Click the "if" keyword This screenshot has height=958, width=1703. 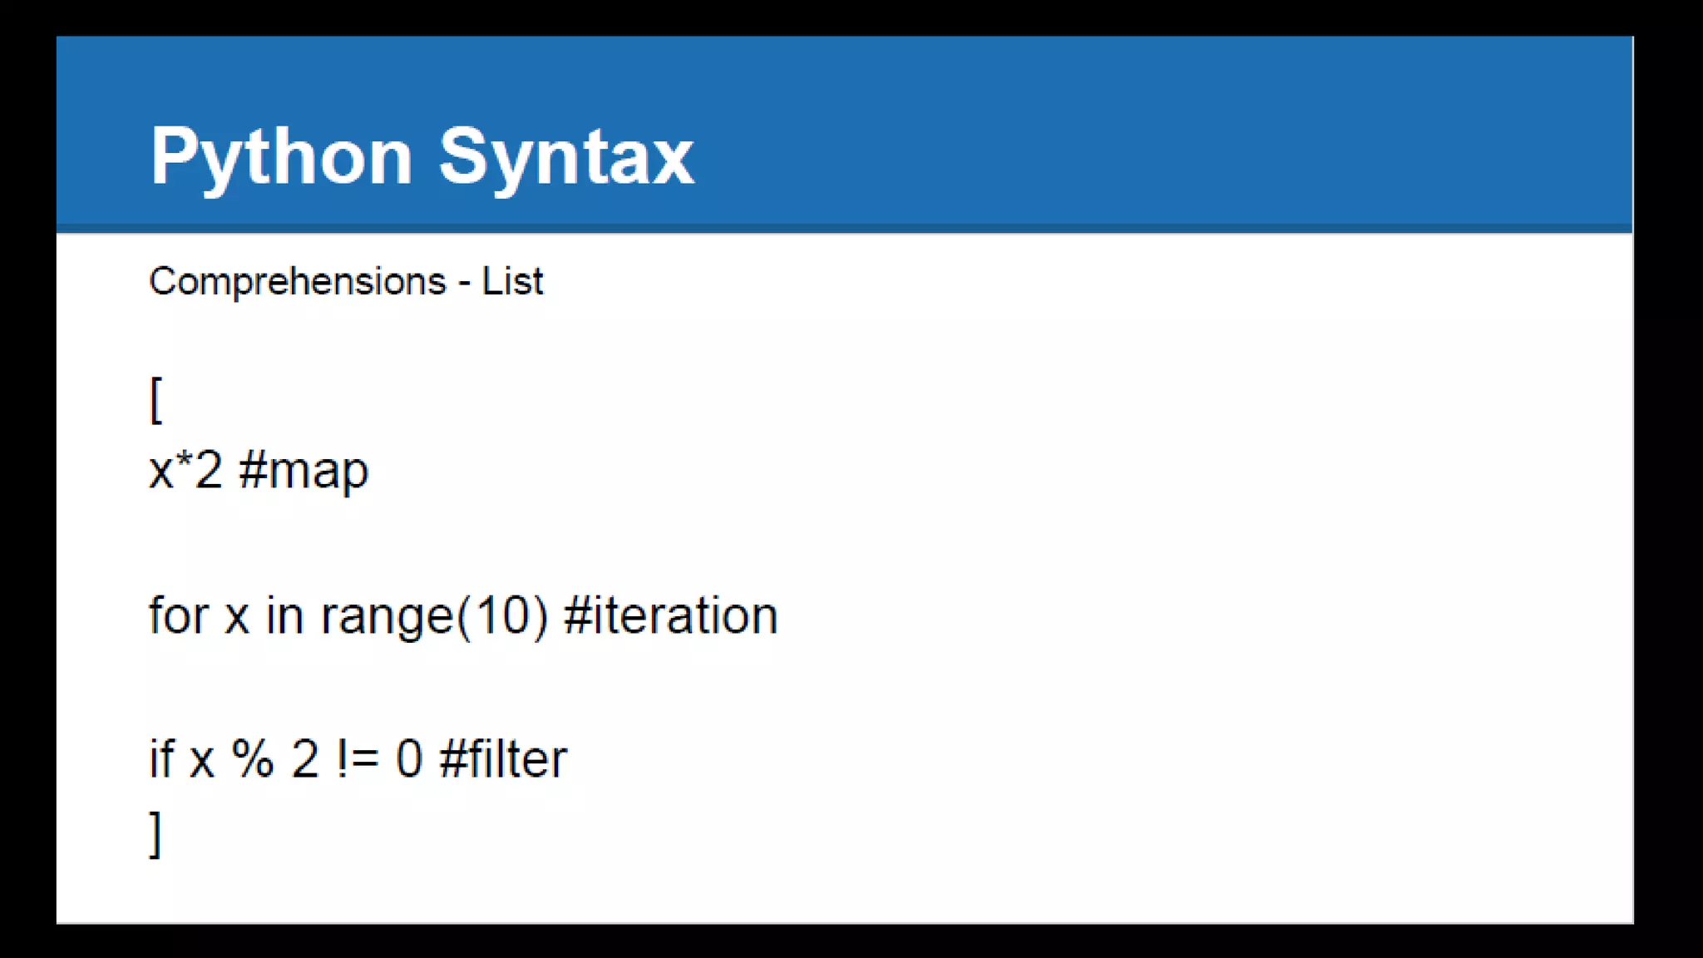click(161, 758)
